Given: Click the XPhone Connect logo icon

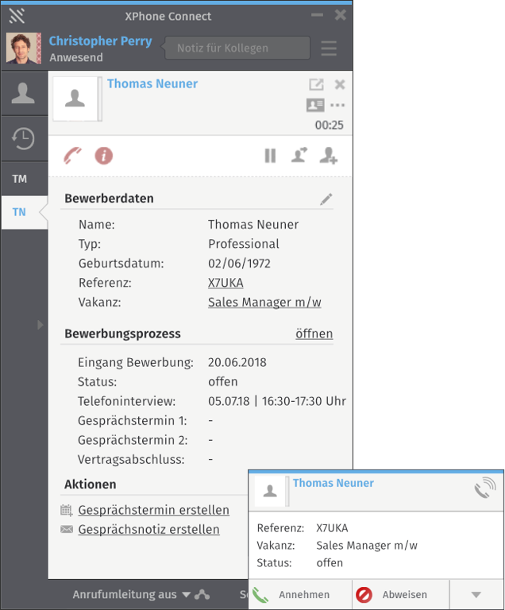Looking at the screenshot, I should click(17, 16).
